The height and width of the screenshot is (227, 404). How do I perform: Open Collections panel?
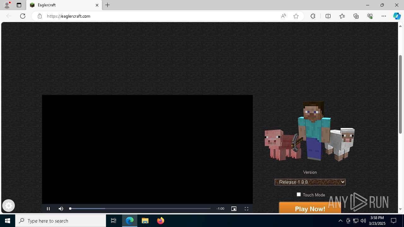[356, 16]
